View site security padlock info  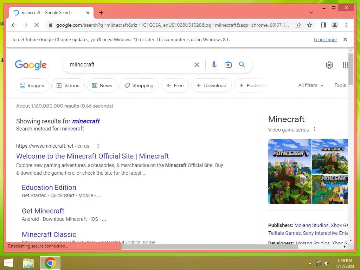tap(51, 25)
